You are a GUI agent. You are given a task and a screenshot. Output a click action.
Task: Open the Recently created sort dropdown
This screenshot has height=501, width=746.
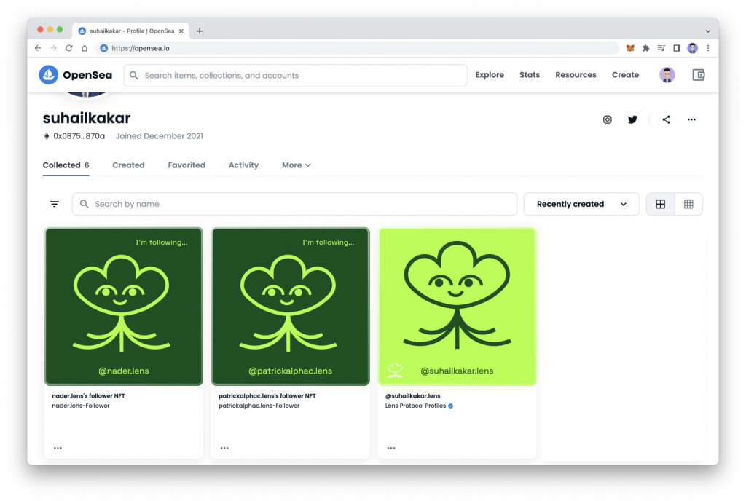(x=581, y=204)
